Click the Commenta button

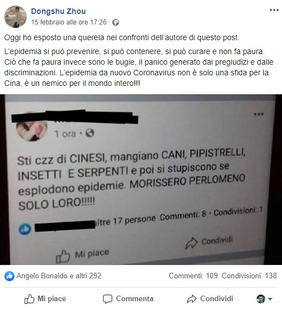[128, 299]
